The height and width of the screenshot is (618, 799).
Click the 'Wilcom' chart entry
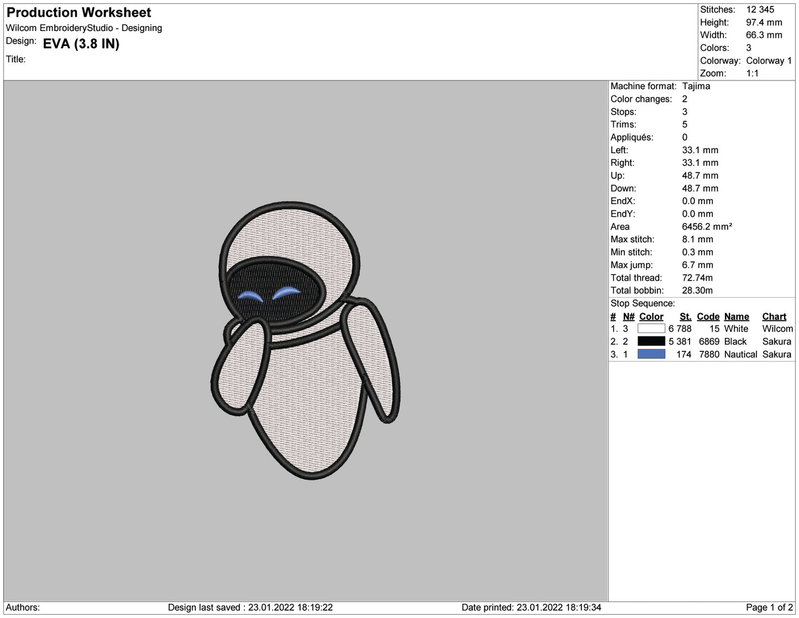point(777,329)
